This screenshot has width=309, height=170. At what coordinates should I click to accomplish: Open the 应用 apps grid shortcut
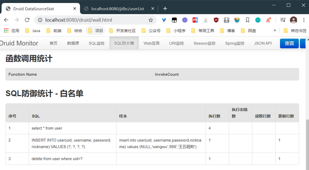click(12, 31)
